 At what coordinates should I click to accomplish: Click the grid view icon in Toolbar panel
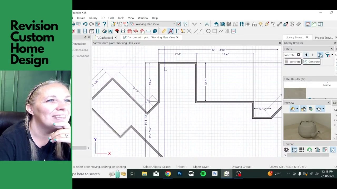click(302, 150)
